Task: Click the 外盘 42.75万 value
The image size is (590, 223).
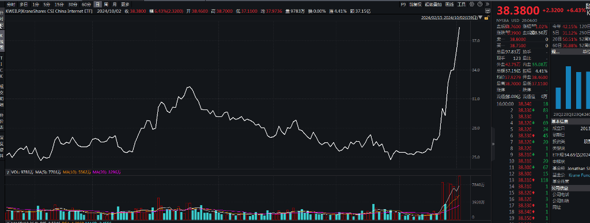Action: tap(513, 65)
